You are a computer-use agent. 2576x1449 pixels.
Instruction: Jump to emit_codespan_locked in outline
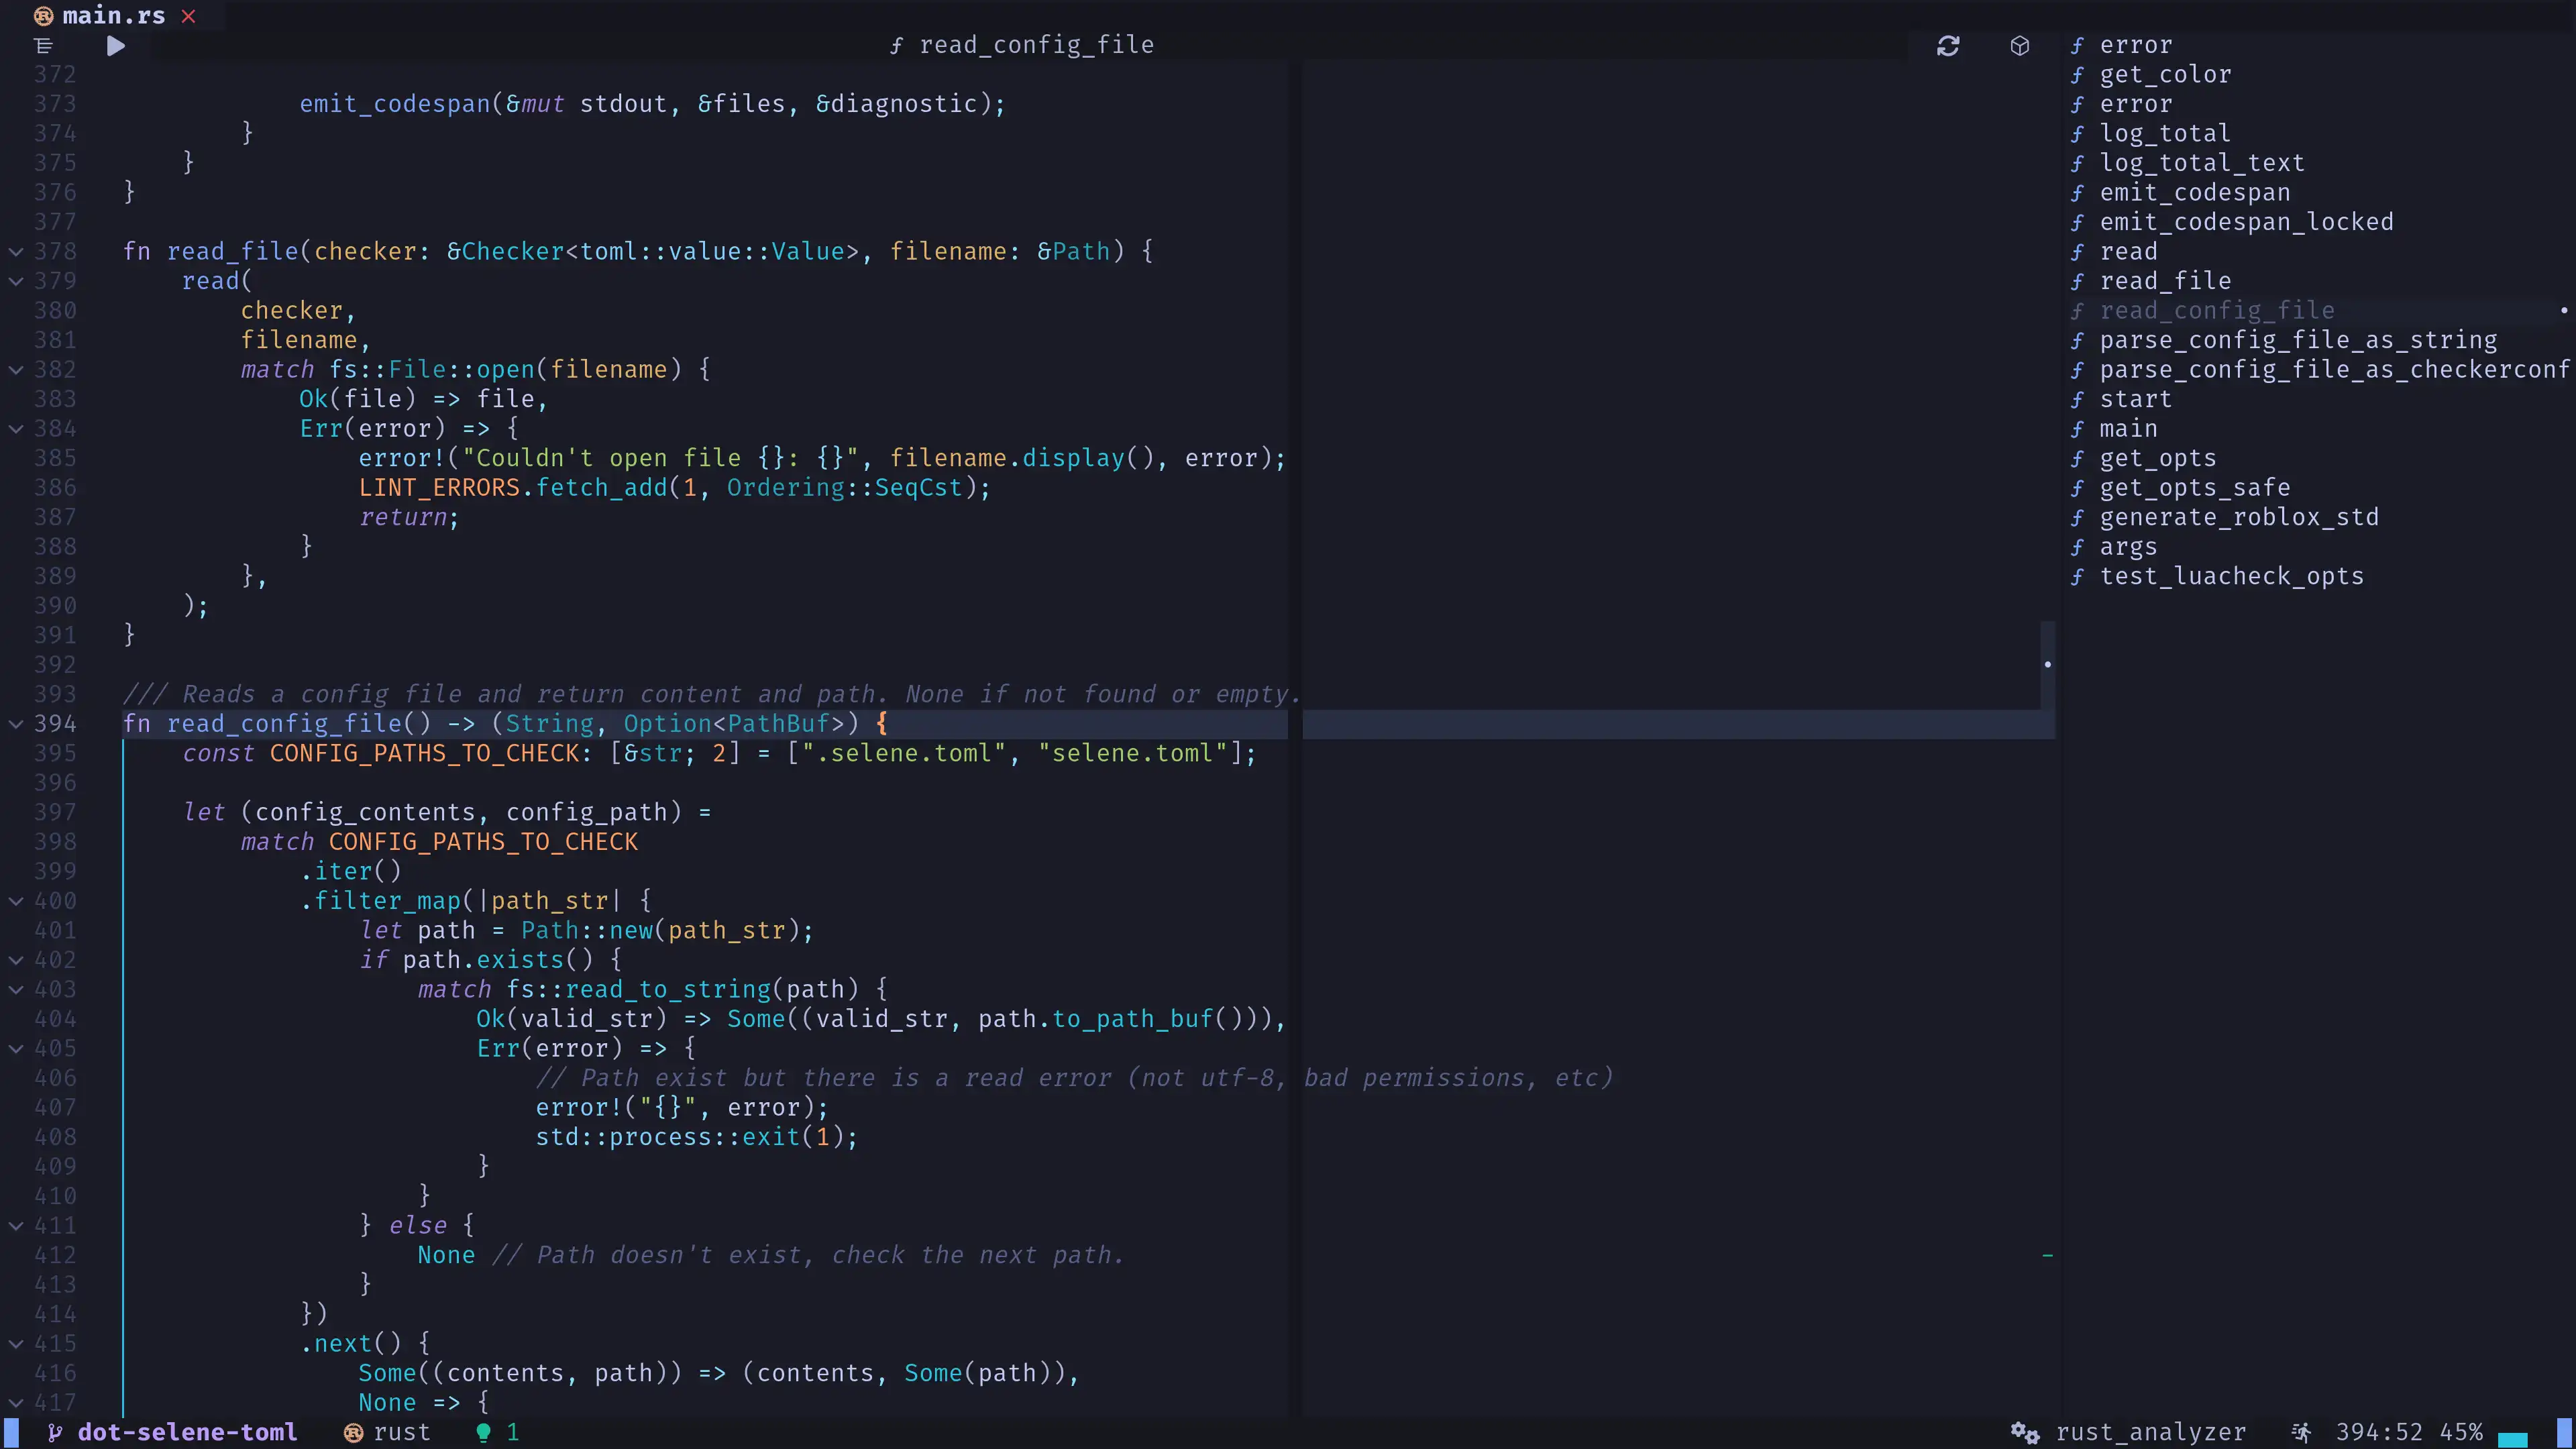2246,221
